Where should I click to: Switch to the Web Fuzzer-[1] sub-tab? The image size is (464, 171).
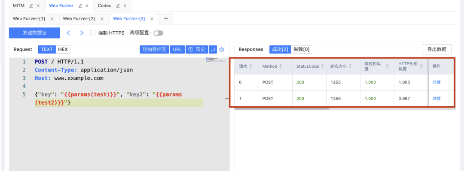tap(29, 18)
